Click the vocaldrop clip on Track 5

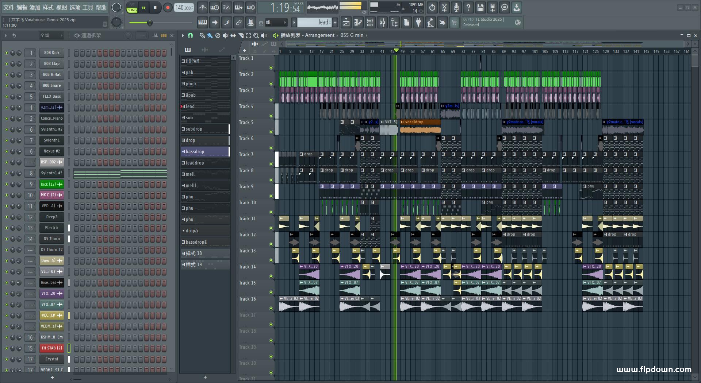click(420, 127)
